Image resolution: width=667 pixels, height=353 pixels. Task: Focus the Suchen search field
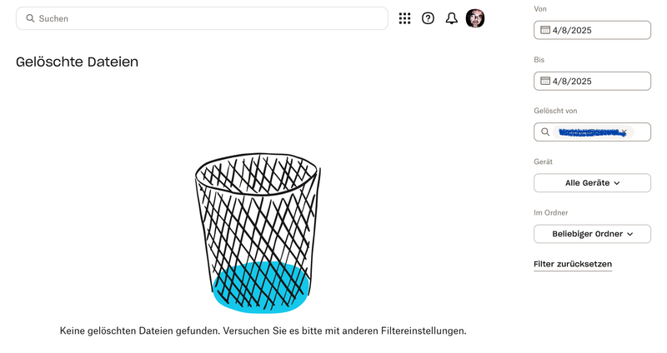click(x=208, y=18)
